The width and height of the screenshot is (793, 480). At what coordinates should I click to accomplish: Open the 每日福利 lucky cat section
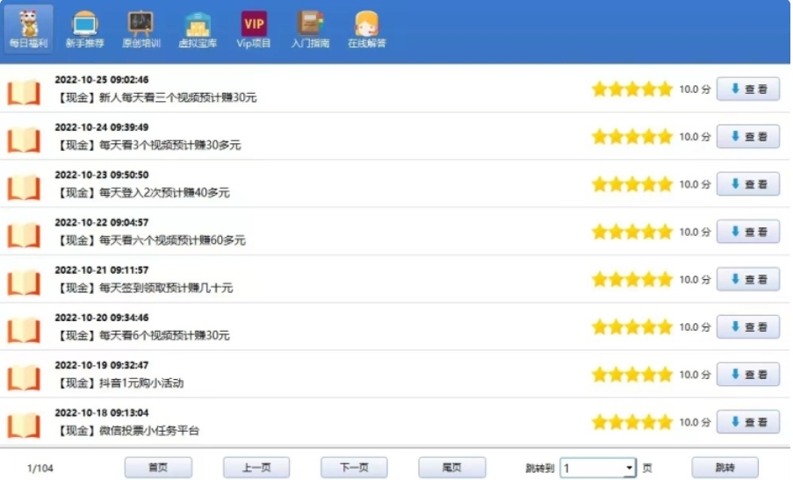[x=28, y=28]
